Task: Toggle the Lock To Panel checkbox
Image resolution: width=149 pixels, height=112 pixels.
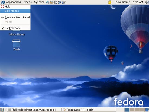Action: (x=3, y=28)
